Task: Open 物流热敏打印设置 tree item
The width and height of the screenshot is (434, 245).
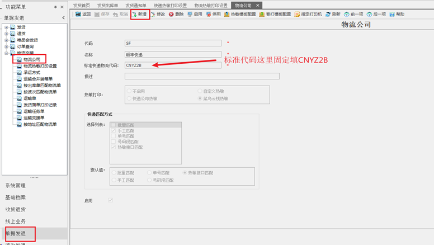Action: coord(40,66)
